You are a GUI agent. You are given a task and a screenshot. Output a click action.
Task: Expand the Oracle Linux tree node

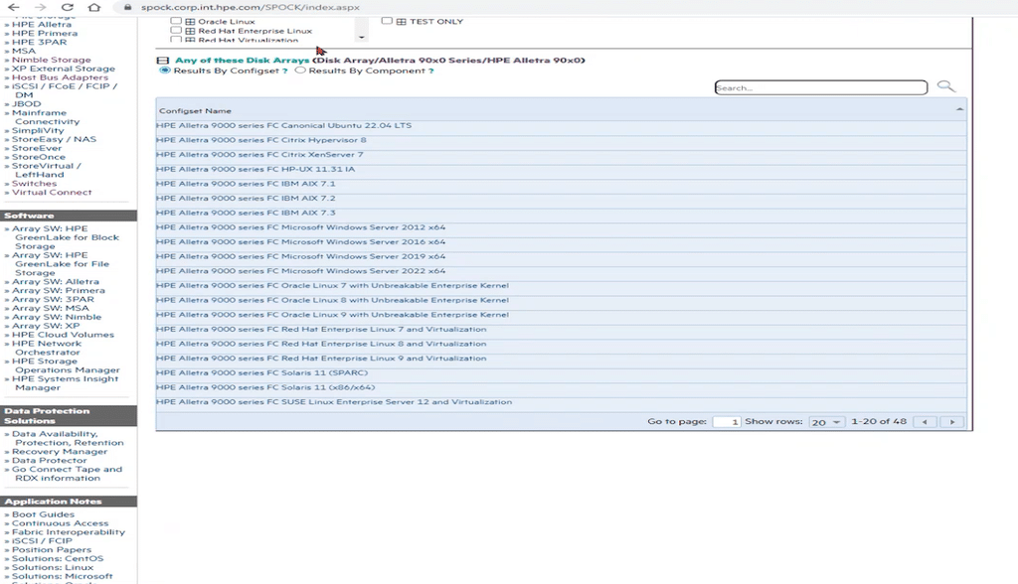(190, 22)
